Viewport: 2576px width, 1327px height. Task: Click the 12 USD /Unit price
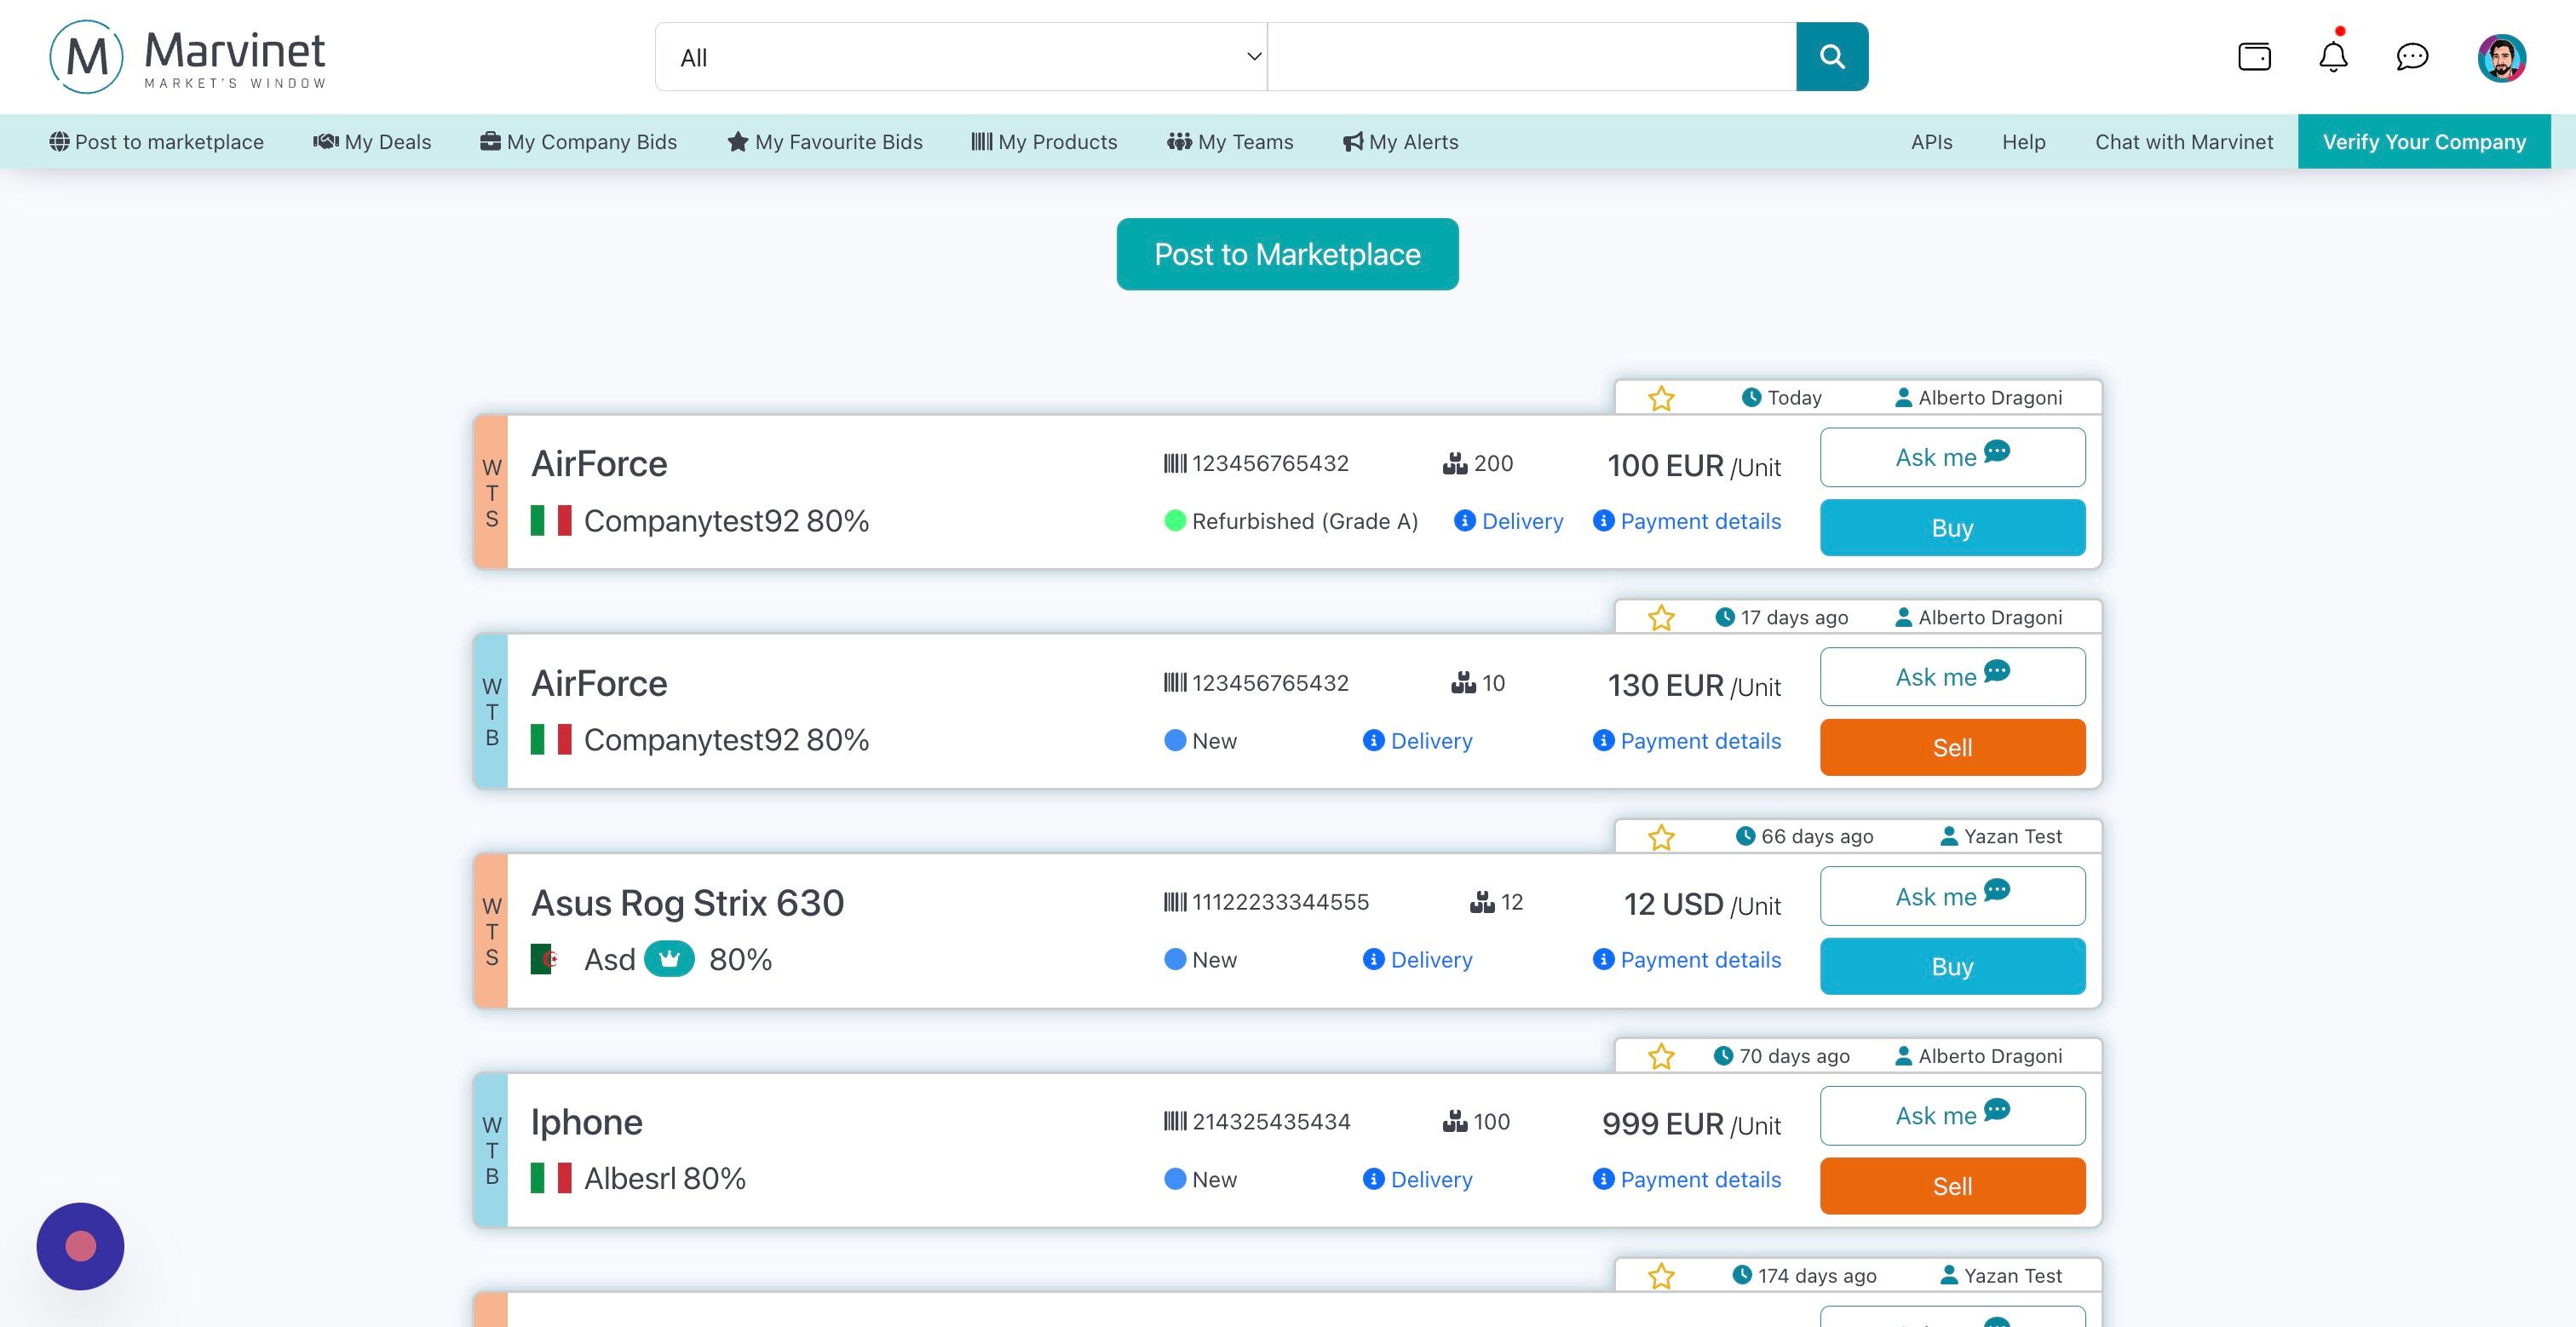click(x=1702, y=905)
